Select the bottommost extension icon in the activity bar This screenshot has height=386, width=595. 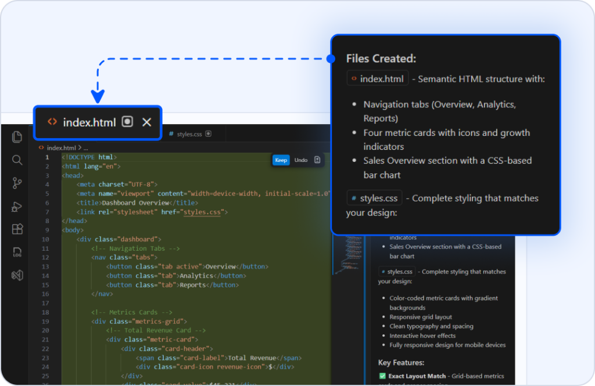click(x=17, y=275)
